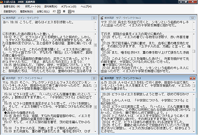Open the オプション(O) menu
This screenshot has width=198, height=135.
click(68, 6)
